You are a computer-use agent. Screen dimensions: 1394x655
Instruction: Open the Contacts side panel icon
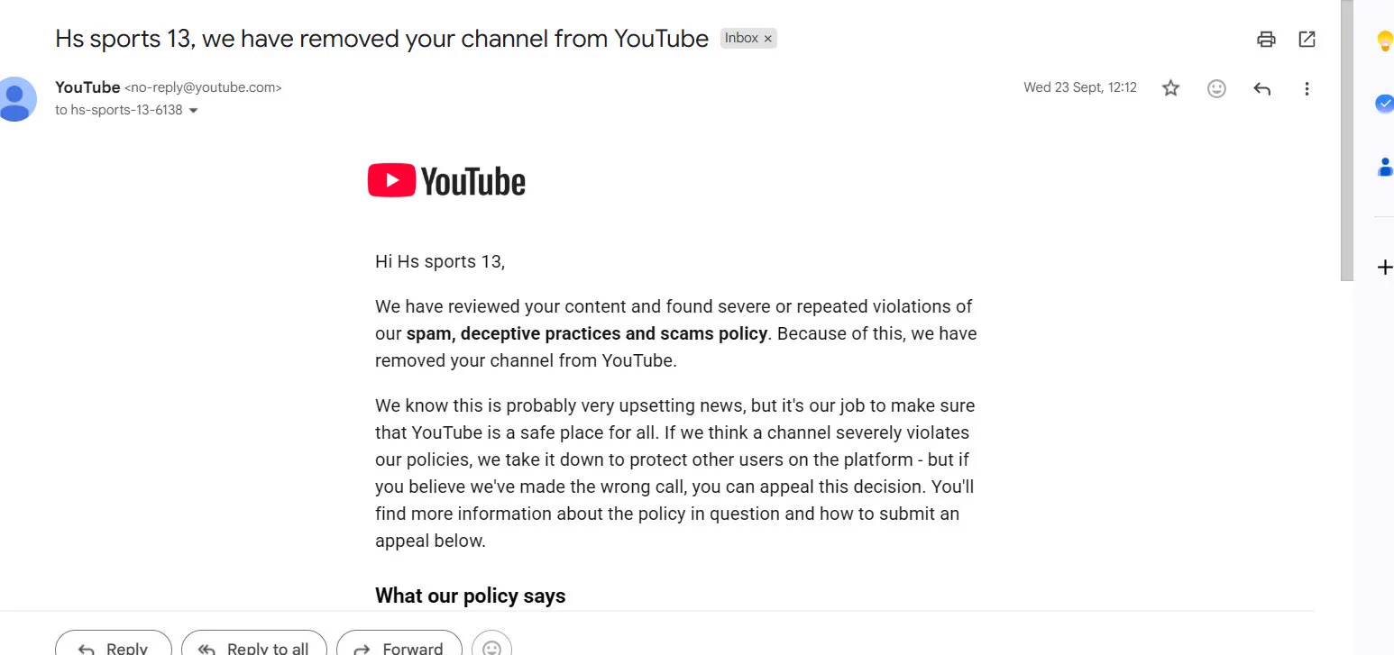click(x=1383, y=167)
